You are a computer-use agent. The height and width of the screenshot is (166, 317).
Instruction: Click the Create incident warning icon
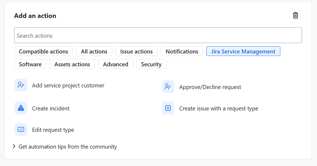(x=21, y=108)
